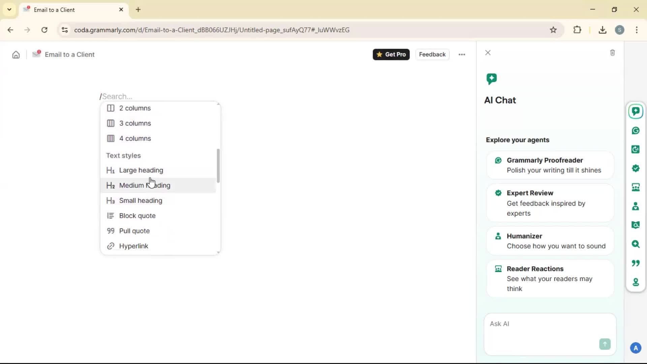Insert a 3 columns layout
This screenshot has height=364, width=647.
pyautogui.click(x=135, y=123)
